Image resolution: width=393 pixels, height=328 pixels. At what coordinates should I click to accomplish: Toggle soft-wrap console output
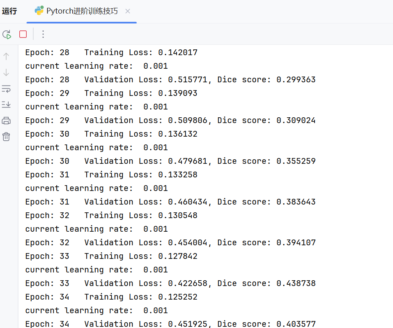click(6, 89)
